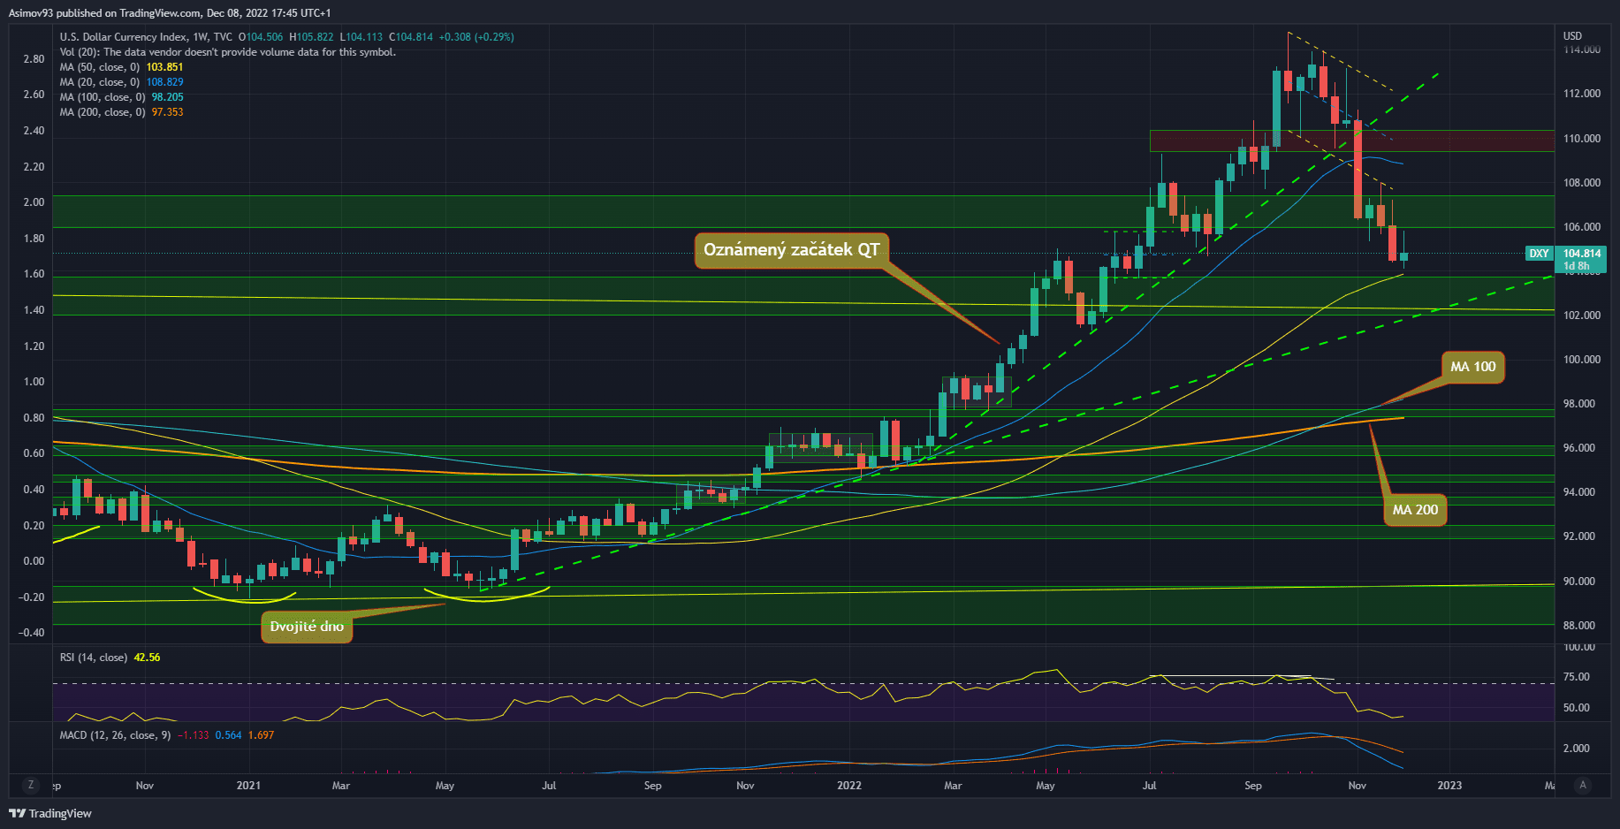Viewport: 1620px width, 829px height.
Task: Click the A auto-scale button
Action: (x=1582, y=785)
